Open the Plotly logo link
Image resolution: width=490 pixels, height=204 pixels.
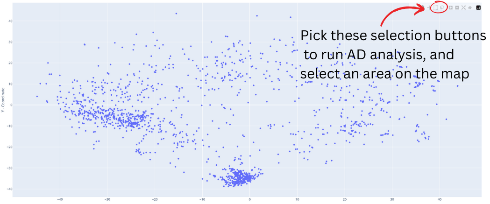coord(478,7)
